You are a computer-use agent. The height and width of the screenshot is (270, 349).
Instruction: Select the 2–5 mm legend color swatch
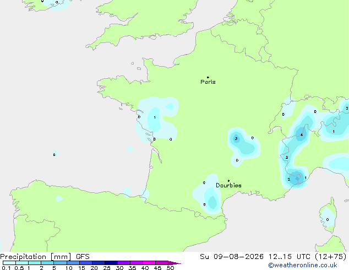pyautogui.click(x=47, y=263)
